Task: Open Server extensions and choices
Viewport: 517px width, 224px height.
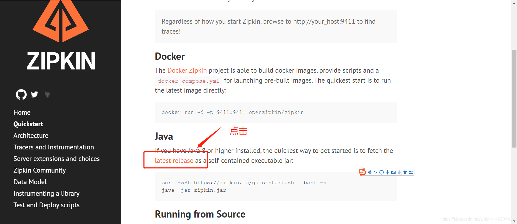Action: [57, 159]
